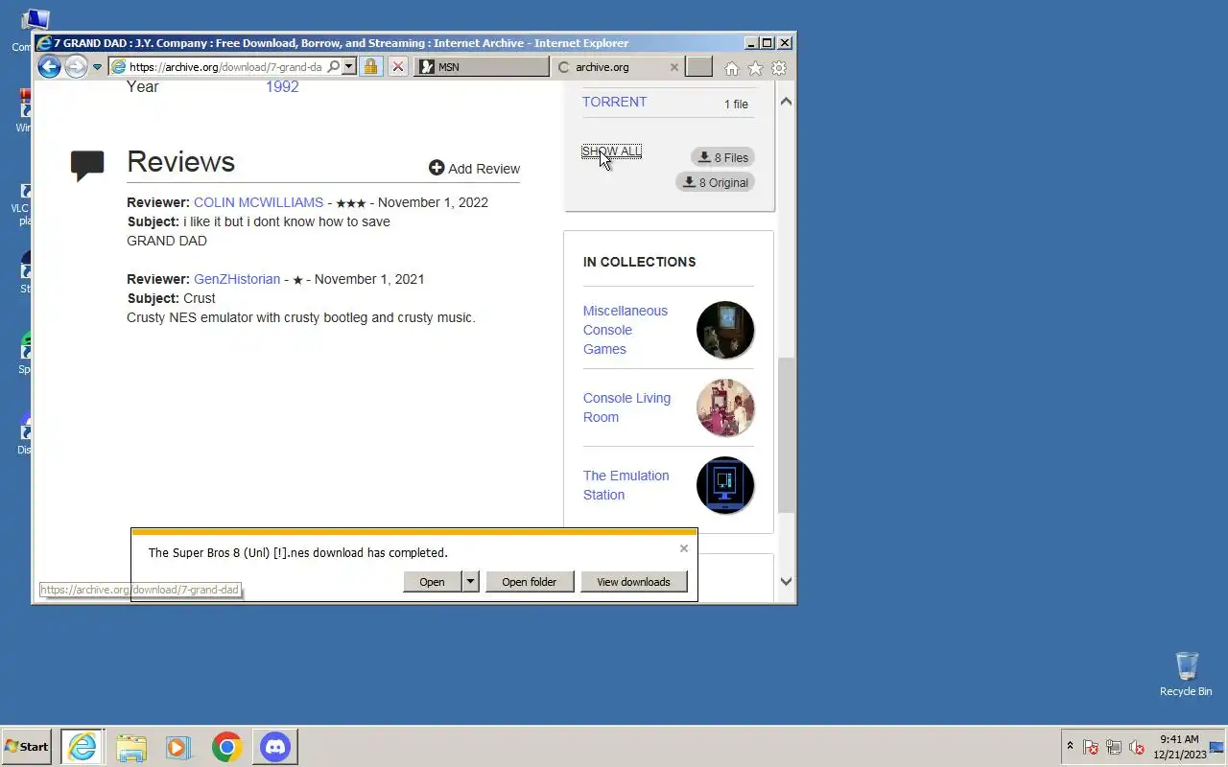Click Open folder in download bar

click(x=529, y=582)
